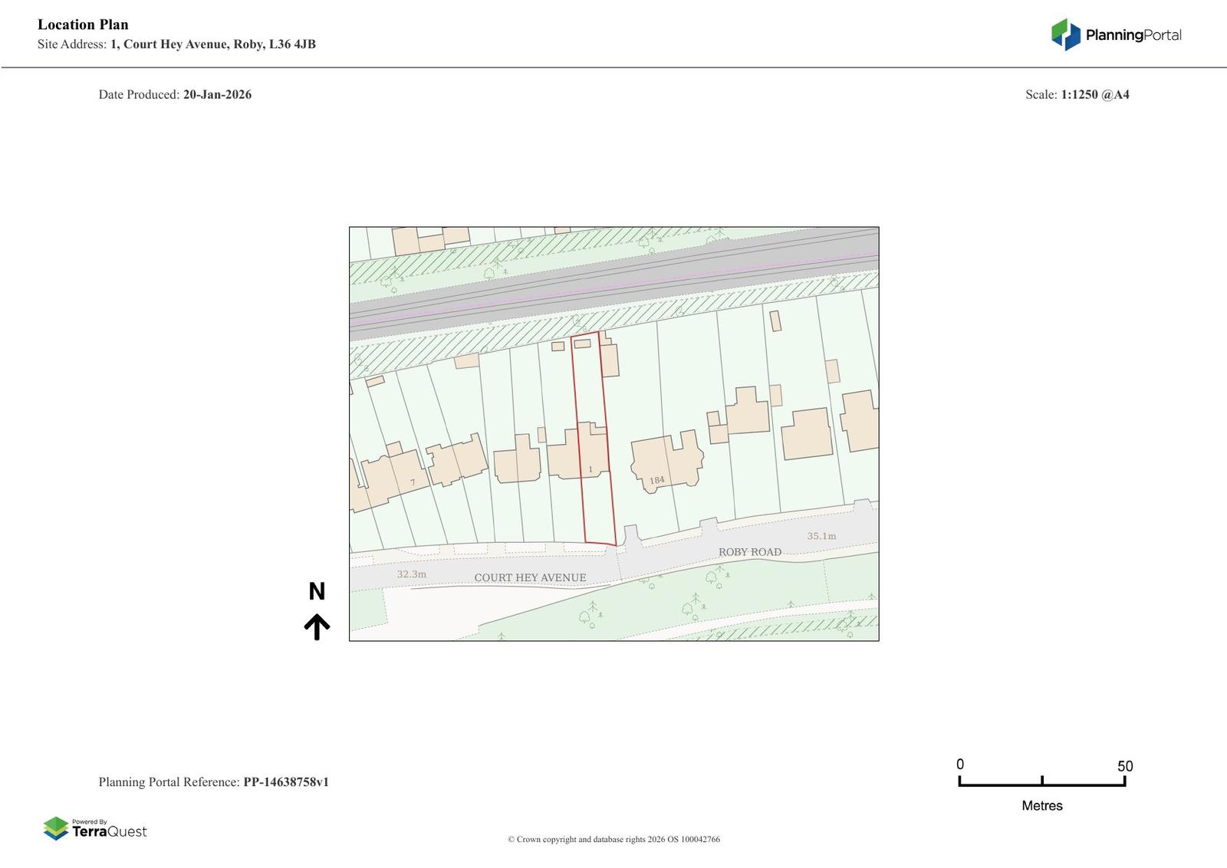
Task: Click the 50 mark on scale bar
Action: [x=1124, y=766]
